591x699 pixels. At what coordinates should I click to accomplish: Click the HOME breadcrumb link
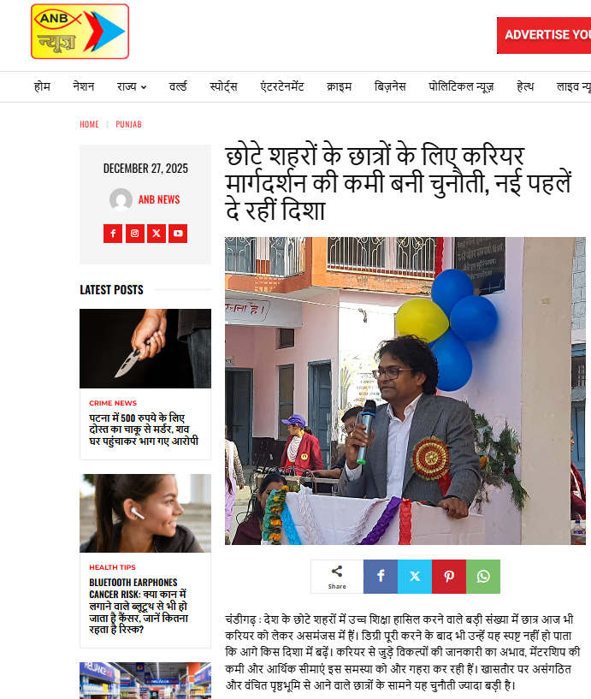(x=89, y=124)
